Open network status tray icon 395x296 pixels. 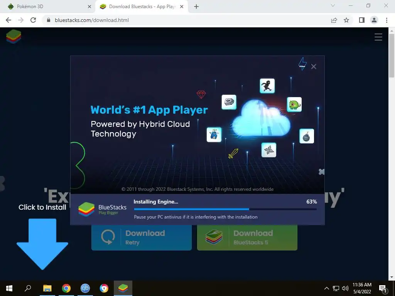click(x=336, y=288)
